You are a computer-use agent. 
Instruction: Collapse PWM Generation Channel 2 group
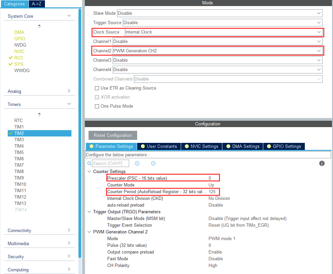coord(90,232)
